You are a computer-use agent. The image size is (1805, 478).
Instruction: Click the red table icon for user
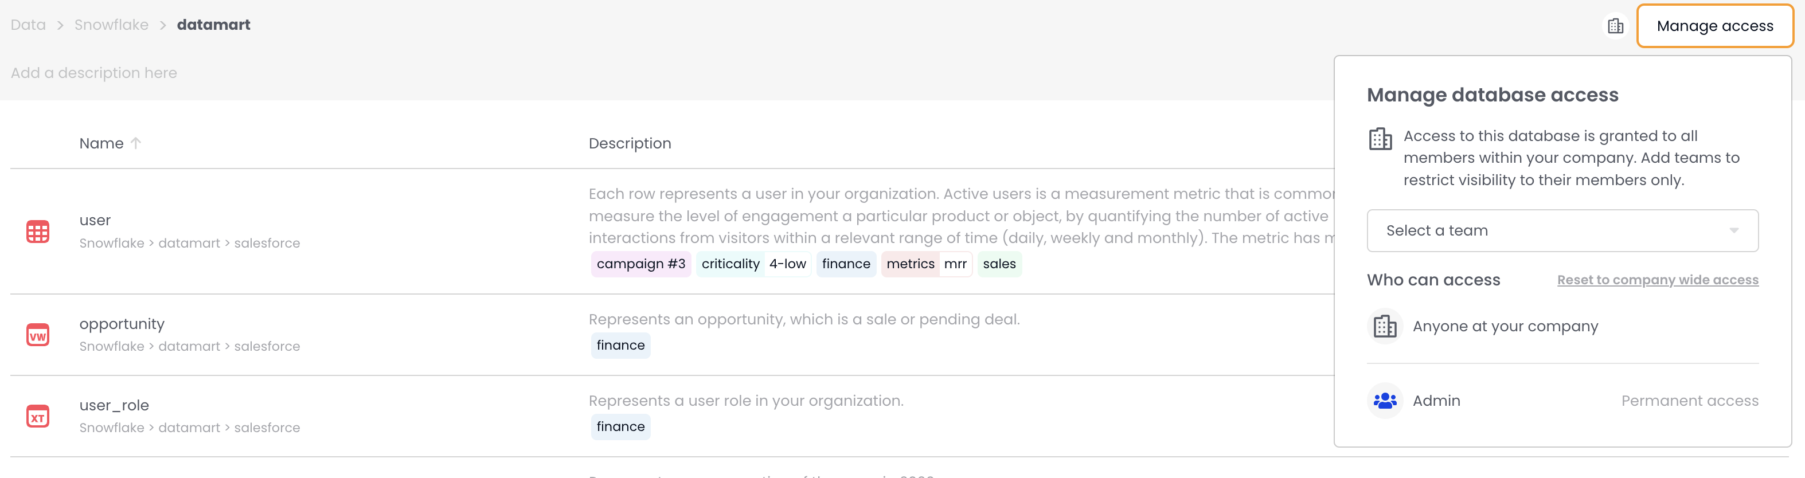(38, 232)
